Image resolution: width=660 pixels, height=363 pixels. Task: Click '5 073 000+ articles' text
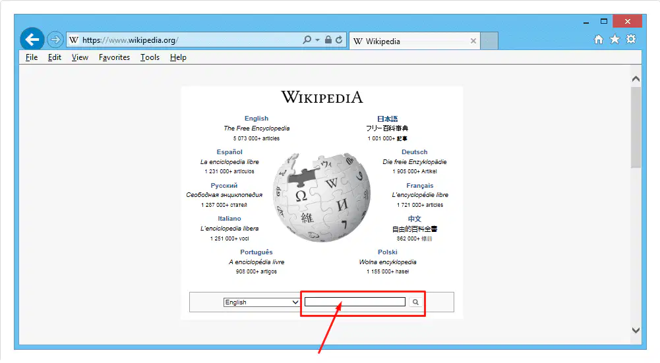tap(256, 138)
